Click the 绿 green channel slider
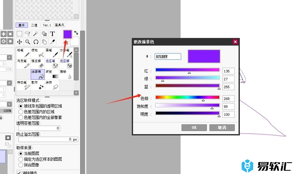 (x=188, y=78)
